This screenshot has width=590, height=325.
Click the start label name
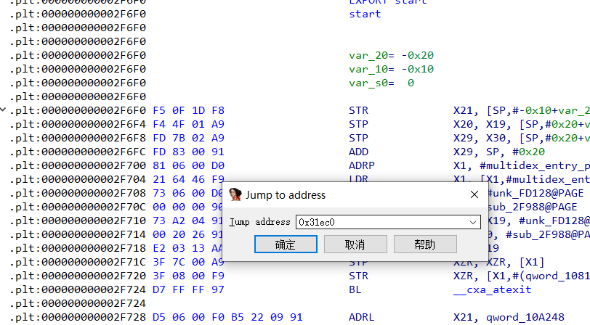point(365,15)
